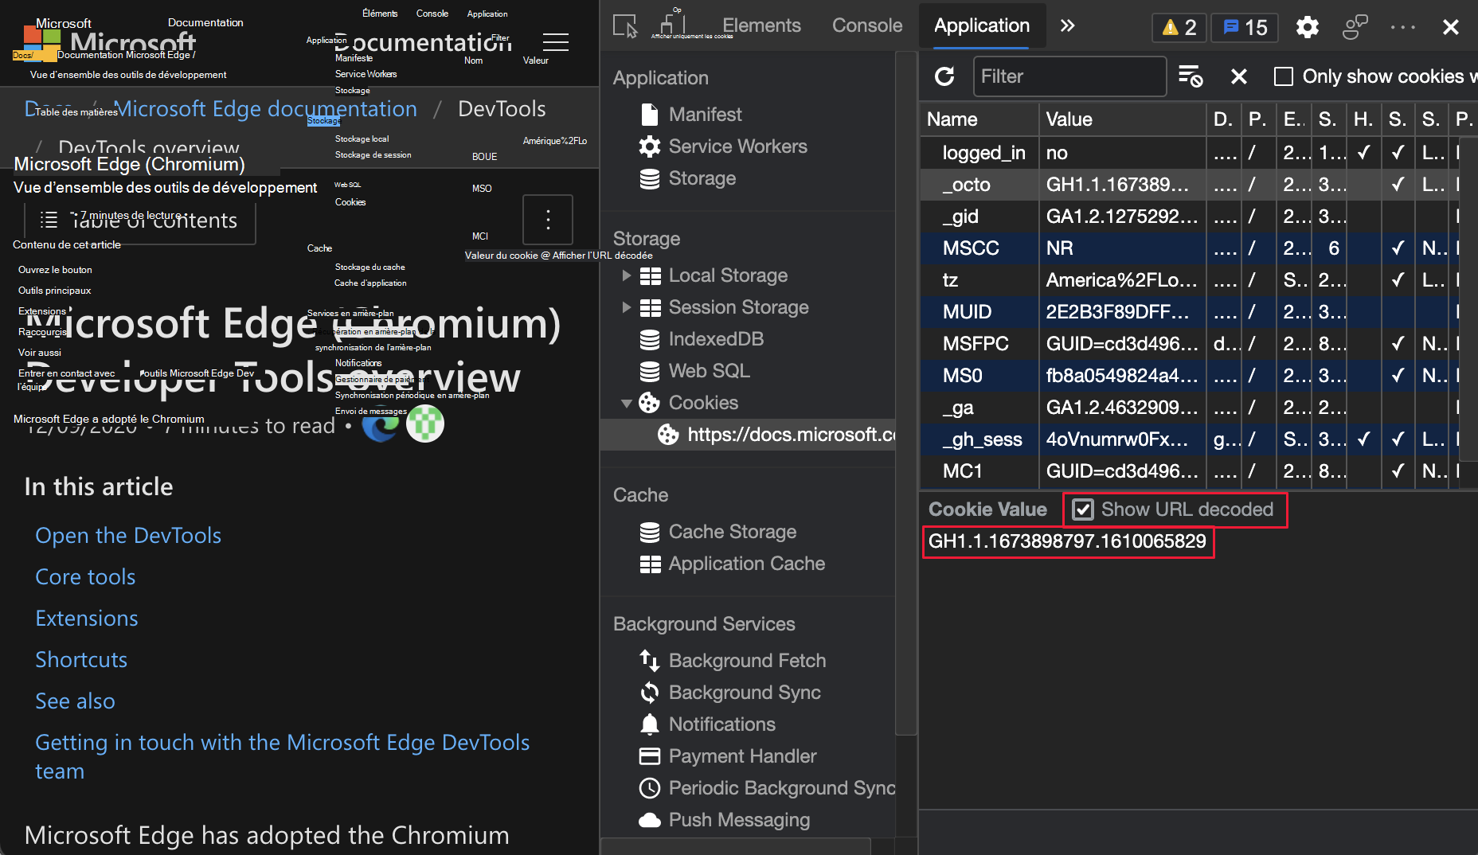Sort cookies by Name column header
The width and height of the screenshot is (1478, 855).
point(979,119)
